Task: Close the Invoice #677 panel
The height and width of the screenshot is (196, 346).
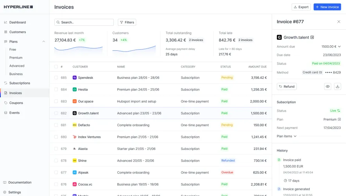Action: tap(339, 21)
